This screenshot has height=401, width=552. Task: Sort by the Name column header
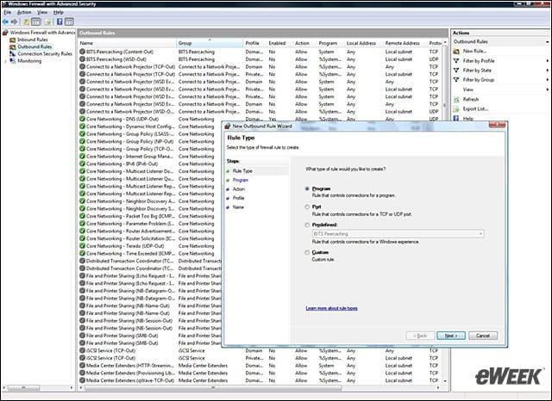click(127, 43)
